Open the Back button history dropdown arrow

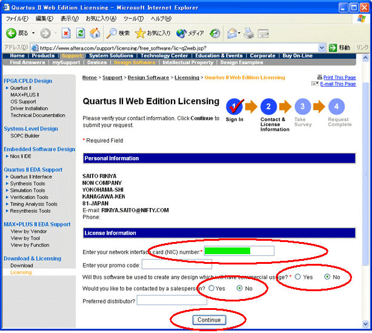pyautogui.click(x=33, y=33)
